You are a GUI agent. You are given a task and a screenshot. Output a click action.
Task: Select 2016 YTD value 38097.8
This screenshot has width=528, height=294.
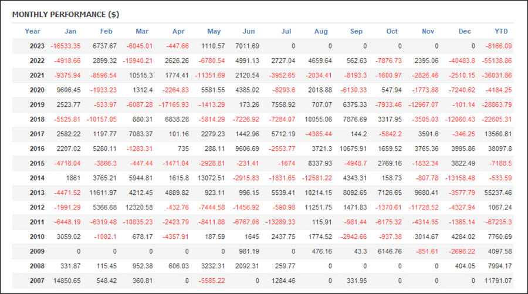point(500,148)
